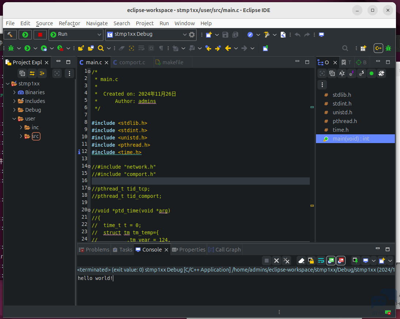Expand the src folder
Image resolution: width=400 pixels, height=319 pixels.
tap(21, 136)
